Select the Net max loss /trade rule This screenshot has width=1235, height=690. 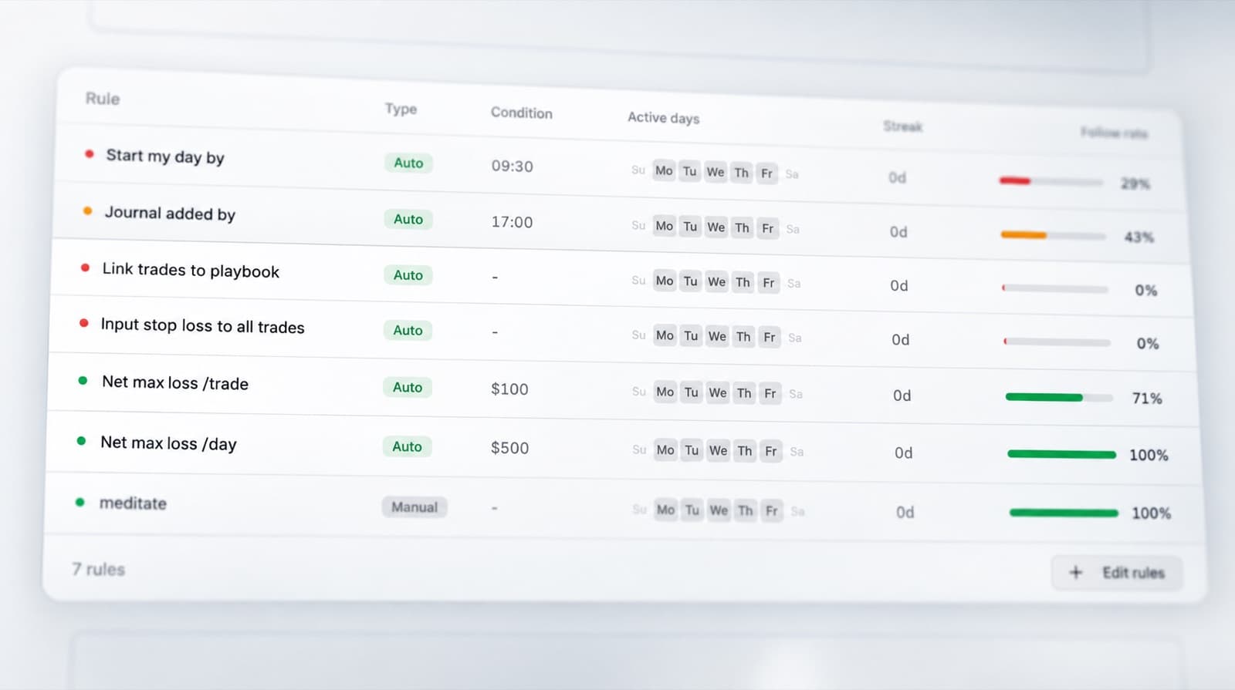pos(175,382)
